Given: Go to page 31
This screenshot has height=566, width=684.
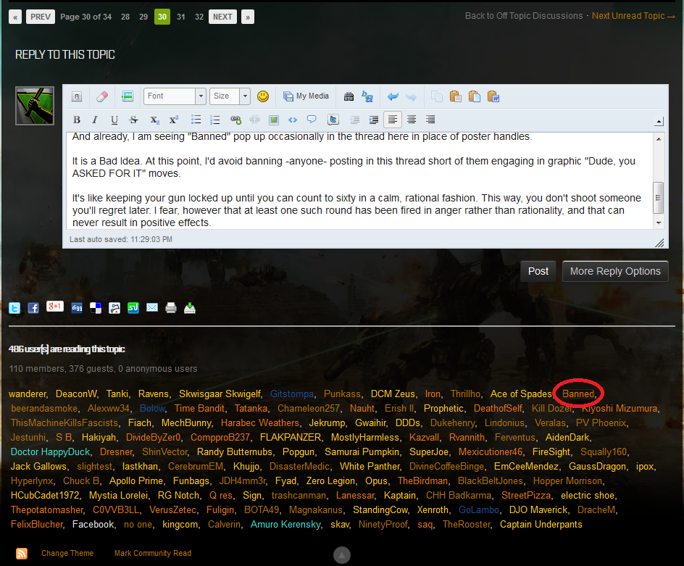Looking at the screenshot, I should (x=181, y=17).
